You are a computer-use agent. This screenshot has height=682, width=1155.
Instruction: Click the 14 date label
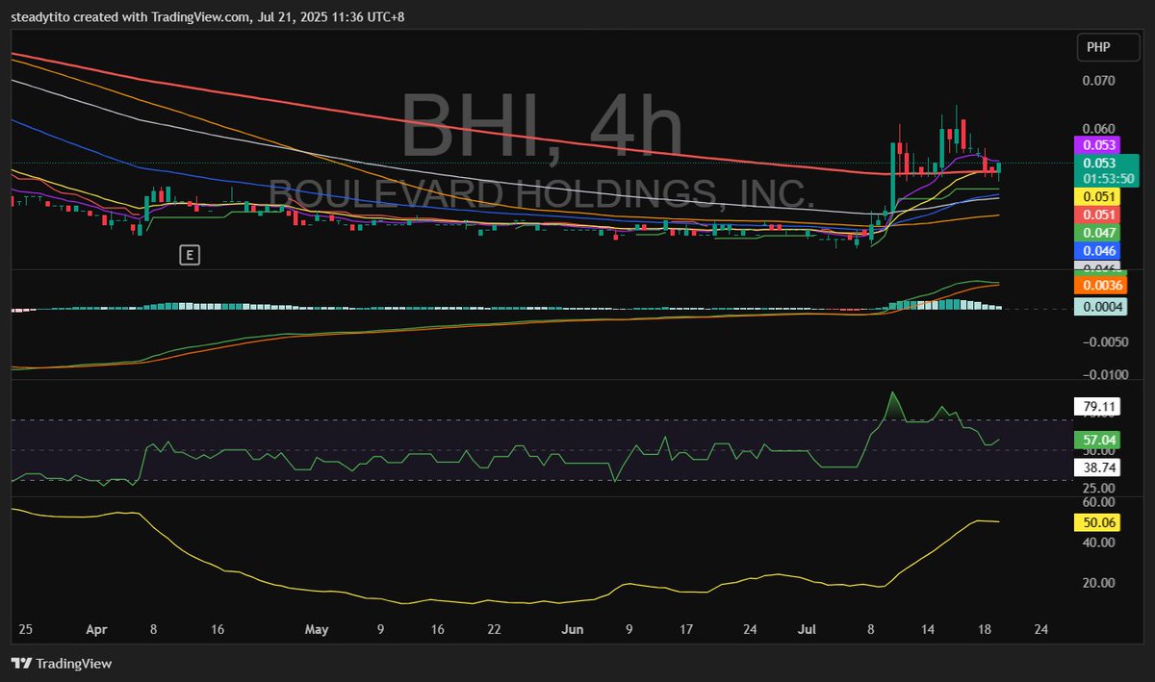point(929,631)
